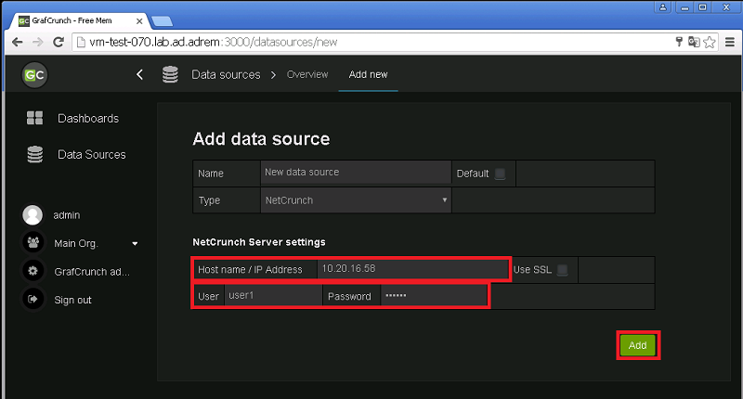The image size is (743, 399).
Task: Click the green Add button
Action: 638,345
